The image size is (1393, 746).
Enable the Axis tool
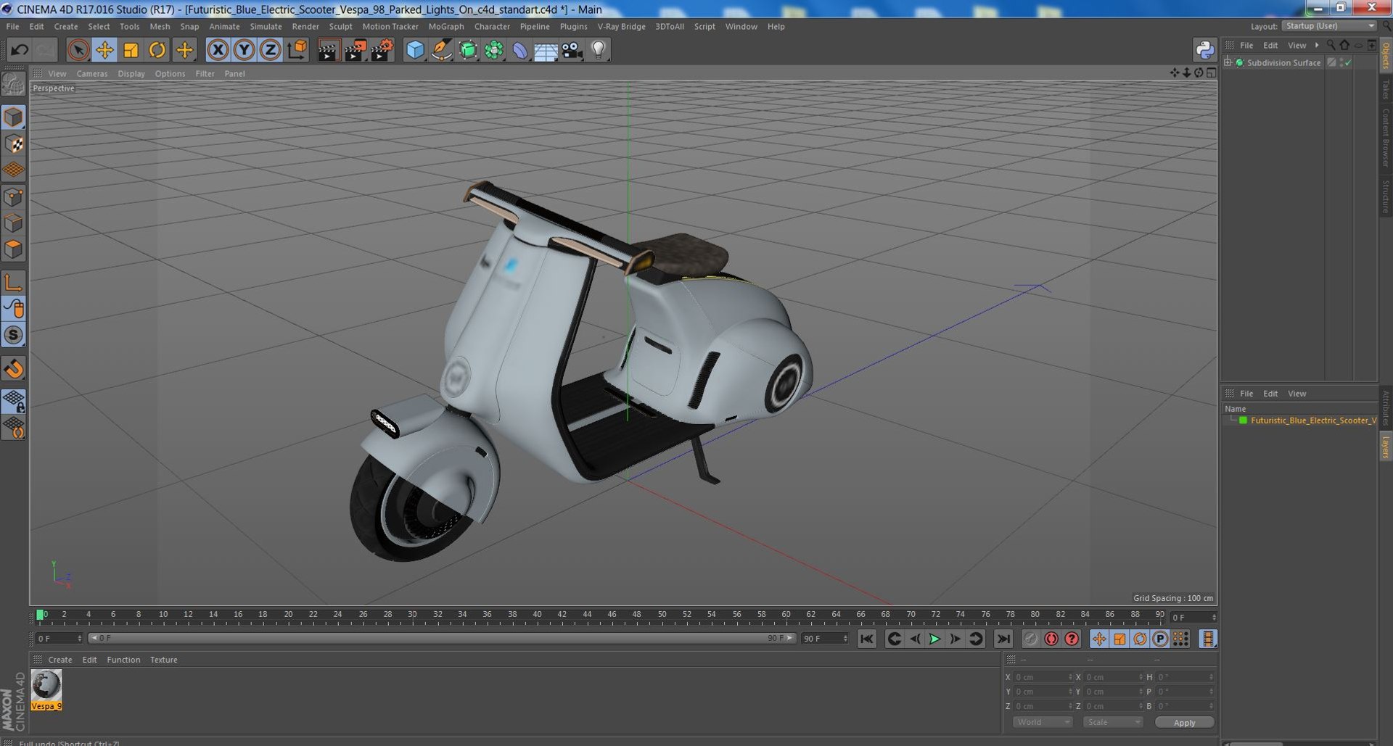click(13, 283)
